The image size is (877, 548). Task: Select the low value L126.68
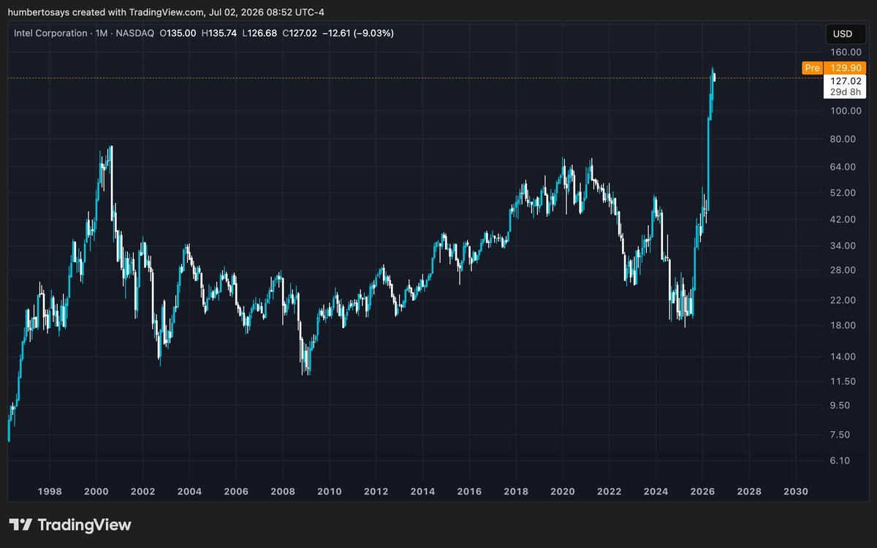coord(260,34)
